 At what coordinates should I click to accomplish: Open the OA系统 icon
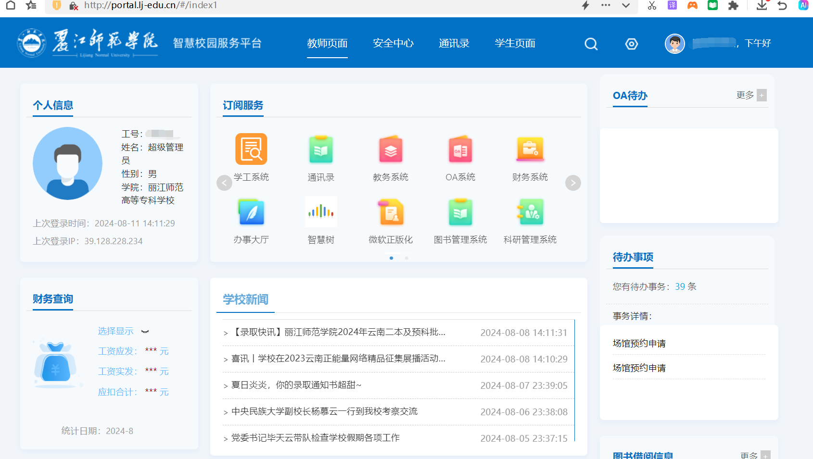coord(460,149)
